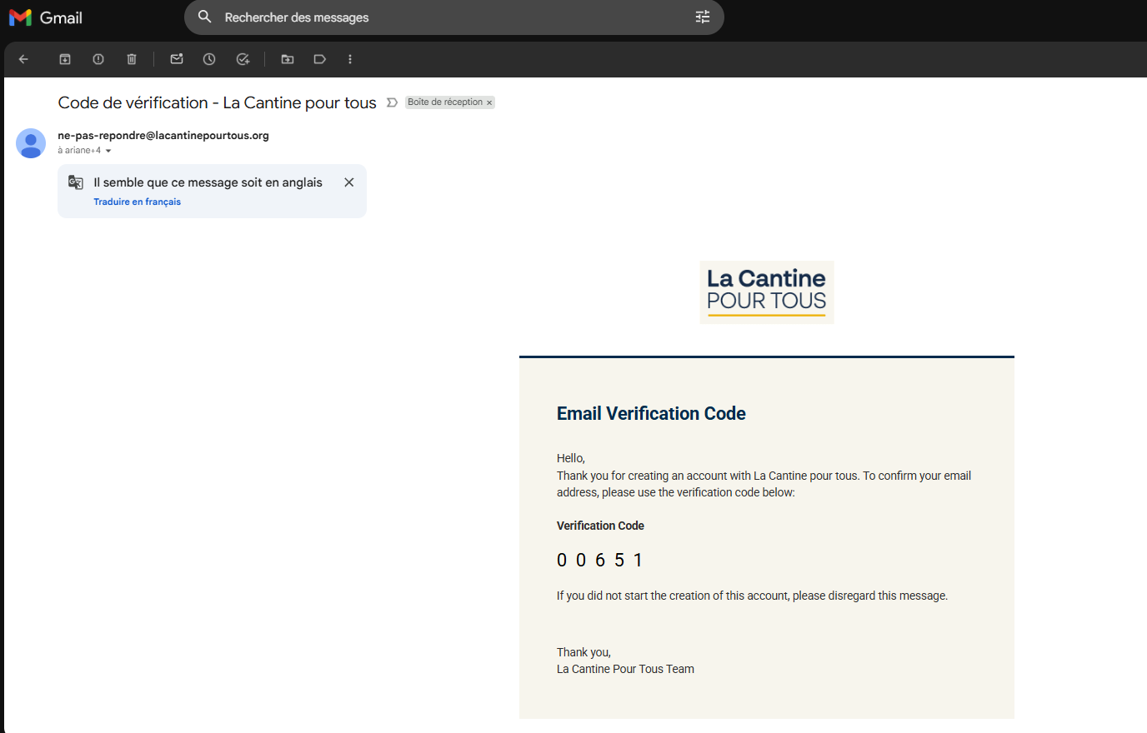
Task: Click the search magnifier icon
Action: click(204, 17)
